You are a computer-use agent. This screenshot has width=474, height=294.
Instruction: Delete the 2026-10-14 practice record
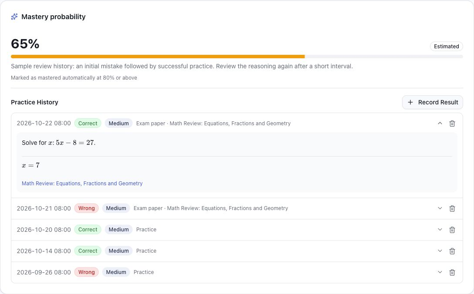[x=452, y=251]
